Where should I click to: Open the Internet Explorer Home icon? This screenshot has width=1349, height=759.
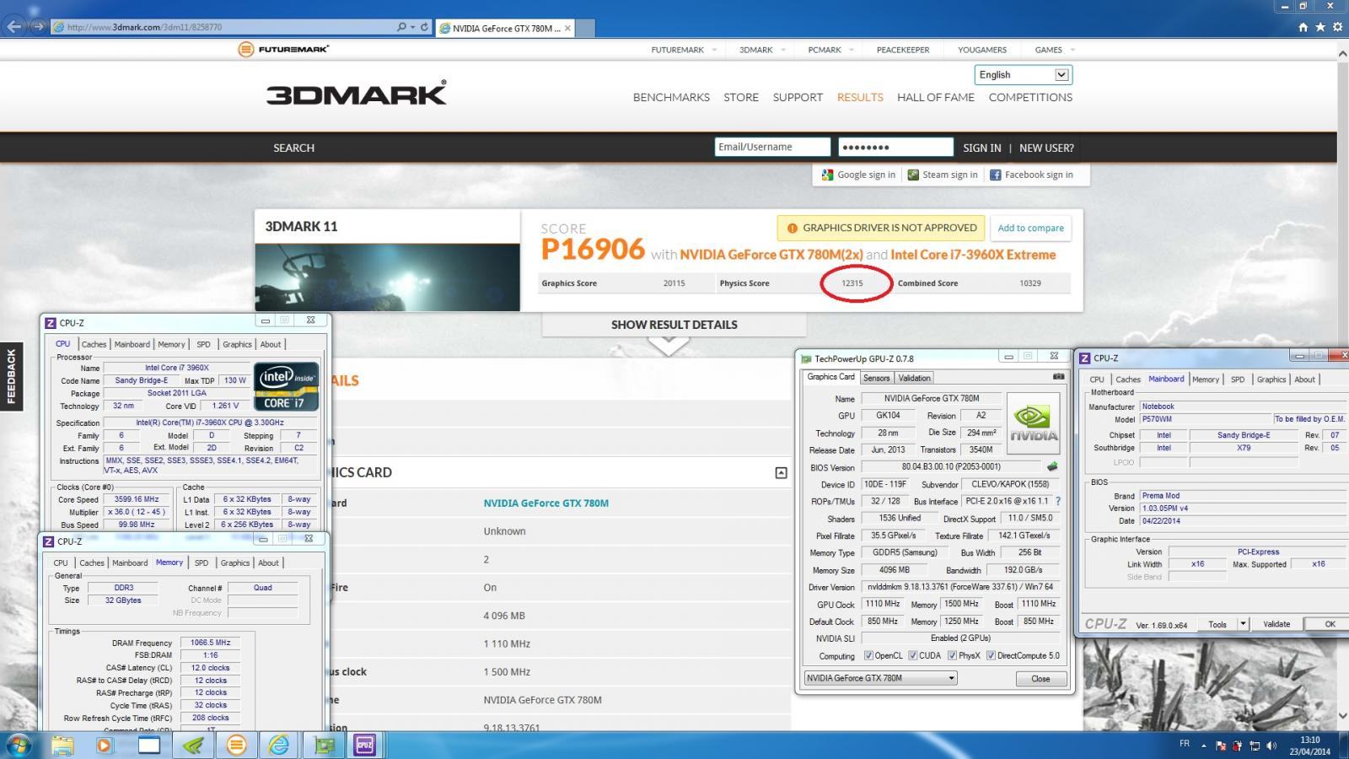1303,27
